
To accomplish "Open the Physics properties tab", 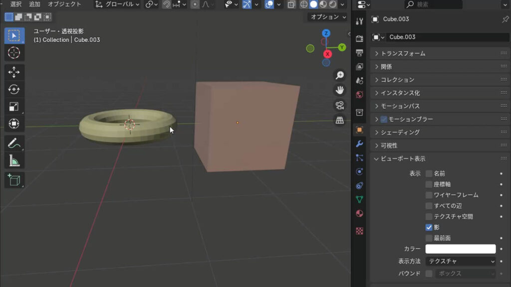I will (359, 172).
